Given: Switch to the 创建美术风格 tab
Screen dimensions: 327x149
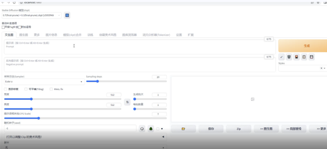Looking at the screenshot, I should click(x=107, y=35).
